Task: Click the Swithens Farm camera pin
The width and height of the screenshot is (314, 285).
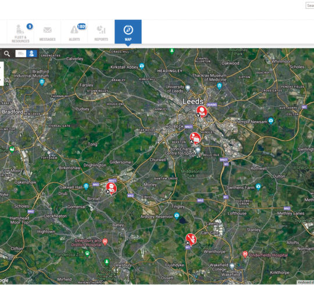Action: point(258,187)
